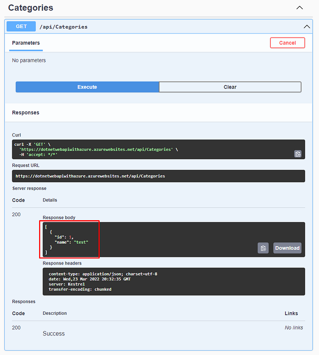Click the /api/Categories endpoint path
The height and width of the screenshot is (355, 319).
(x=63, y=27)
